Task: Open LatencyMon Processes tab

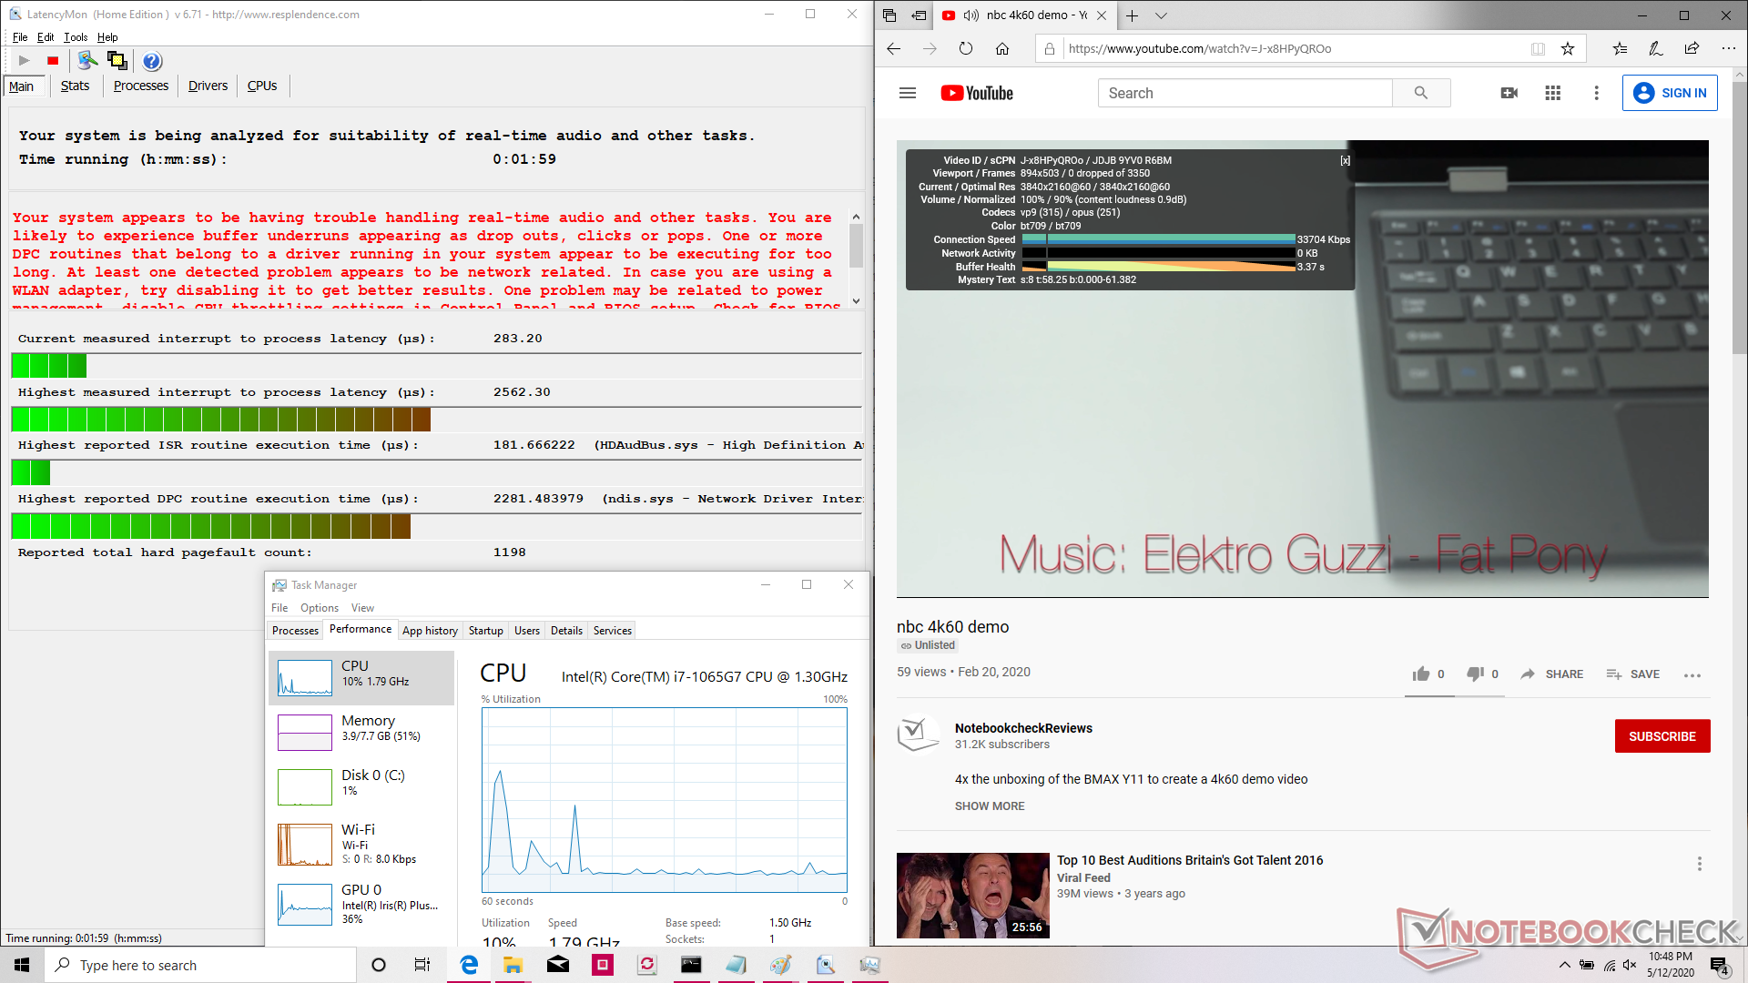Action: coord(141,86)
